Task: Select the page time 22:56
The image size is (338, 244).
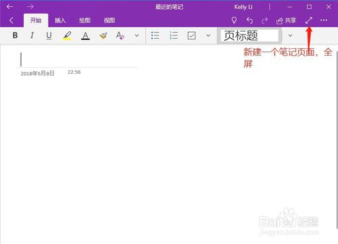Action: (74, 72)
